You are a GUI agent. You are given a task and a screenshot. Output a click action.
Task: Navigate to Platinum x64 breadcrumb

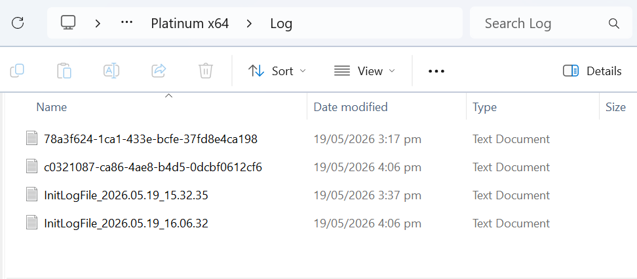189,24
